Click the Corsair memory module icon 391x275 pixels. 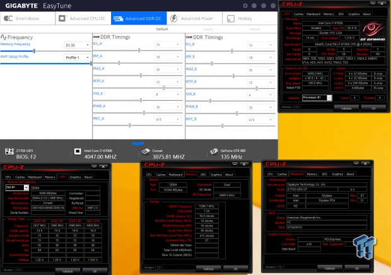(146, 151)
